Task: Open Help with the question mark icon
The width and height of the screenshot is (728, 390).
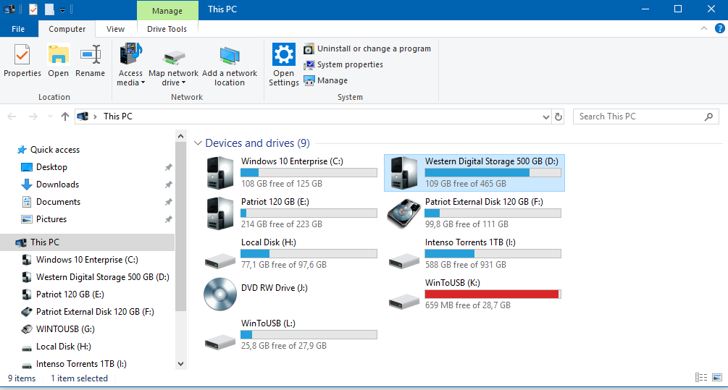Action: (719, 29)
